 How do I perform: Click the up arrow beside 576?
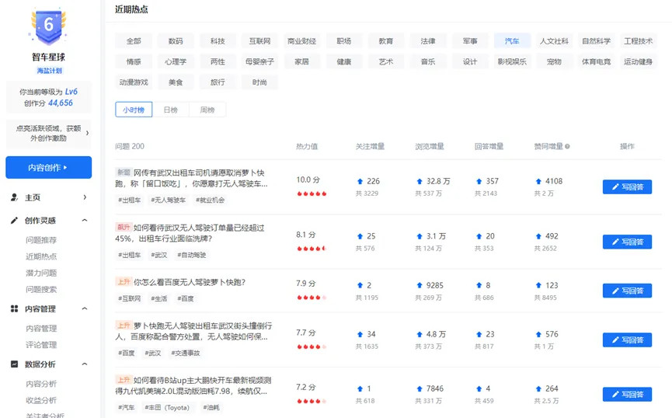pyautogui.click(x=538, y=334)
